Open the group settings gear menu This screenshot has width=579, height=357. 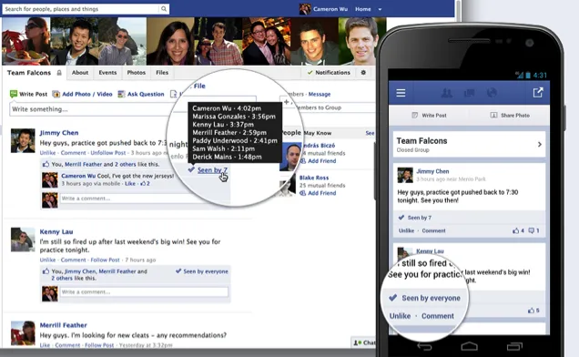tap(363, 73)
